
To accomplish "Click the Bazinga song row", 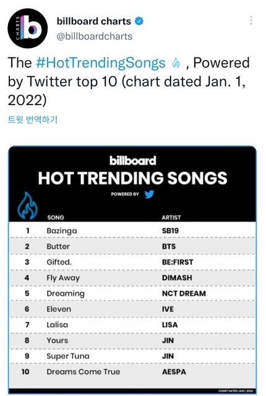I will [132, 231].
